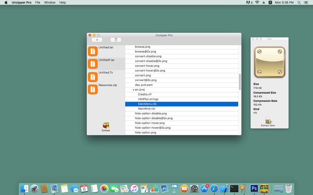Select the en.lproj folder row

pos(182,90)
